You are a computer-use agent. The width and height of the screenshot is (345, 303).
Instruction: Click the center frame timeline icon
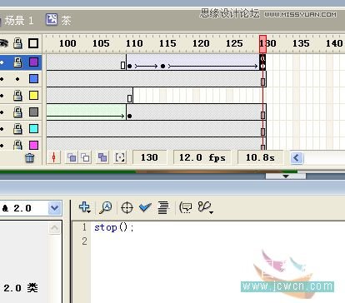[54, 157]
